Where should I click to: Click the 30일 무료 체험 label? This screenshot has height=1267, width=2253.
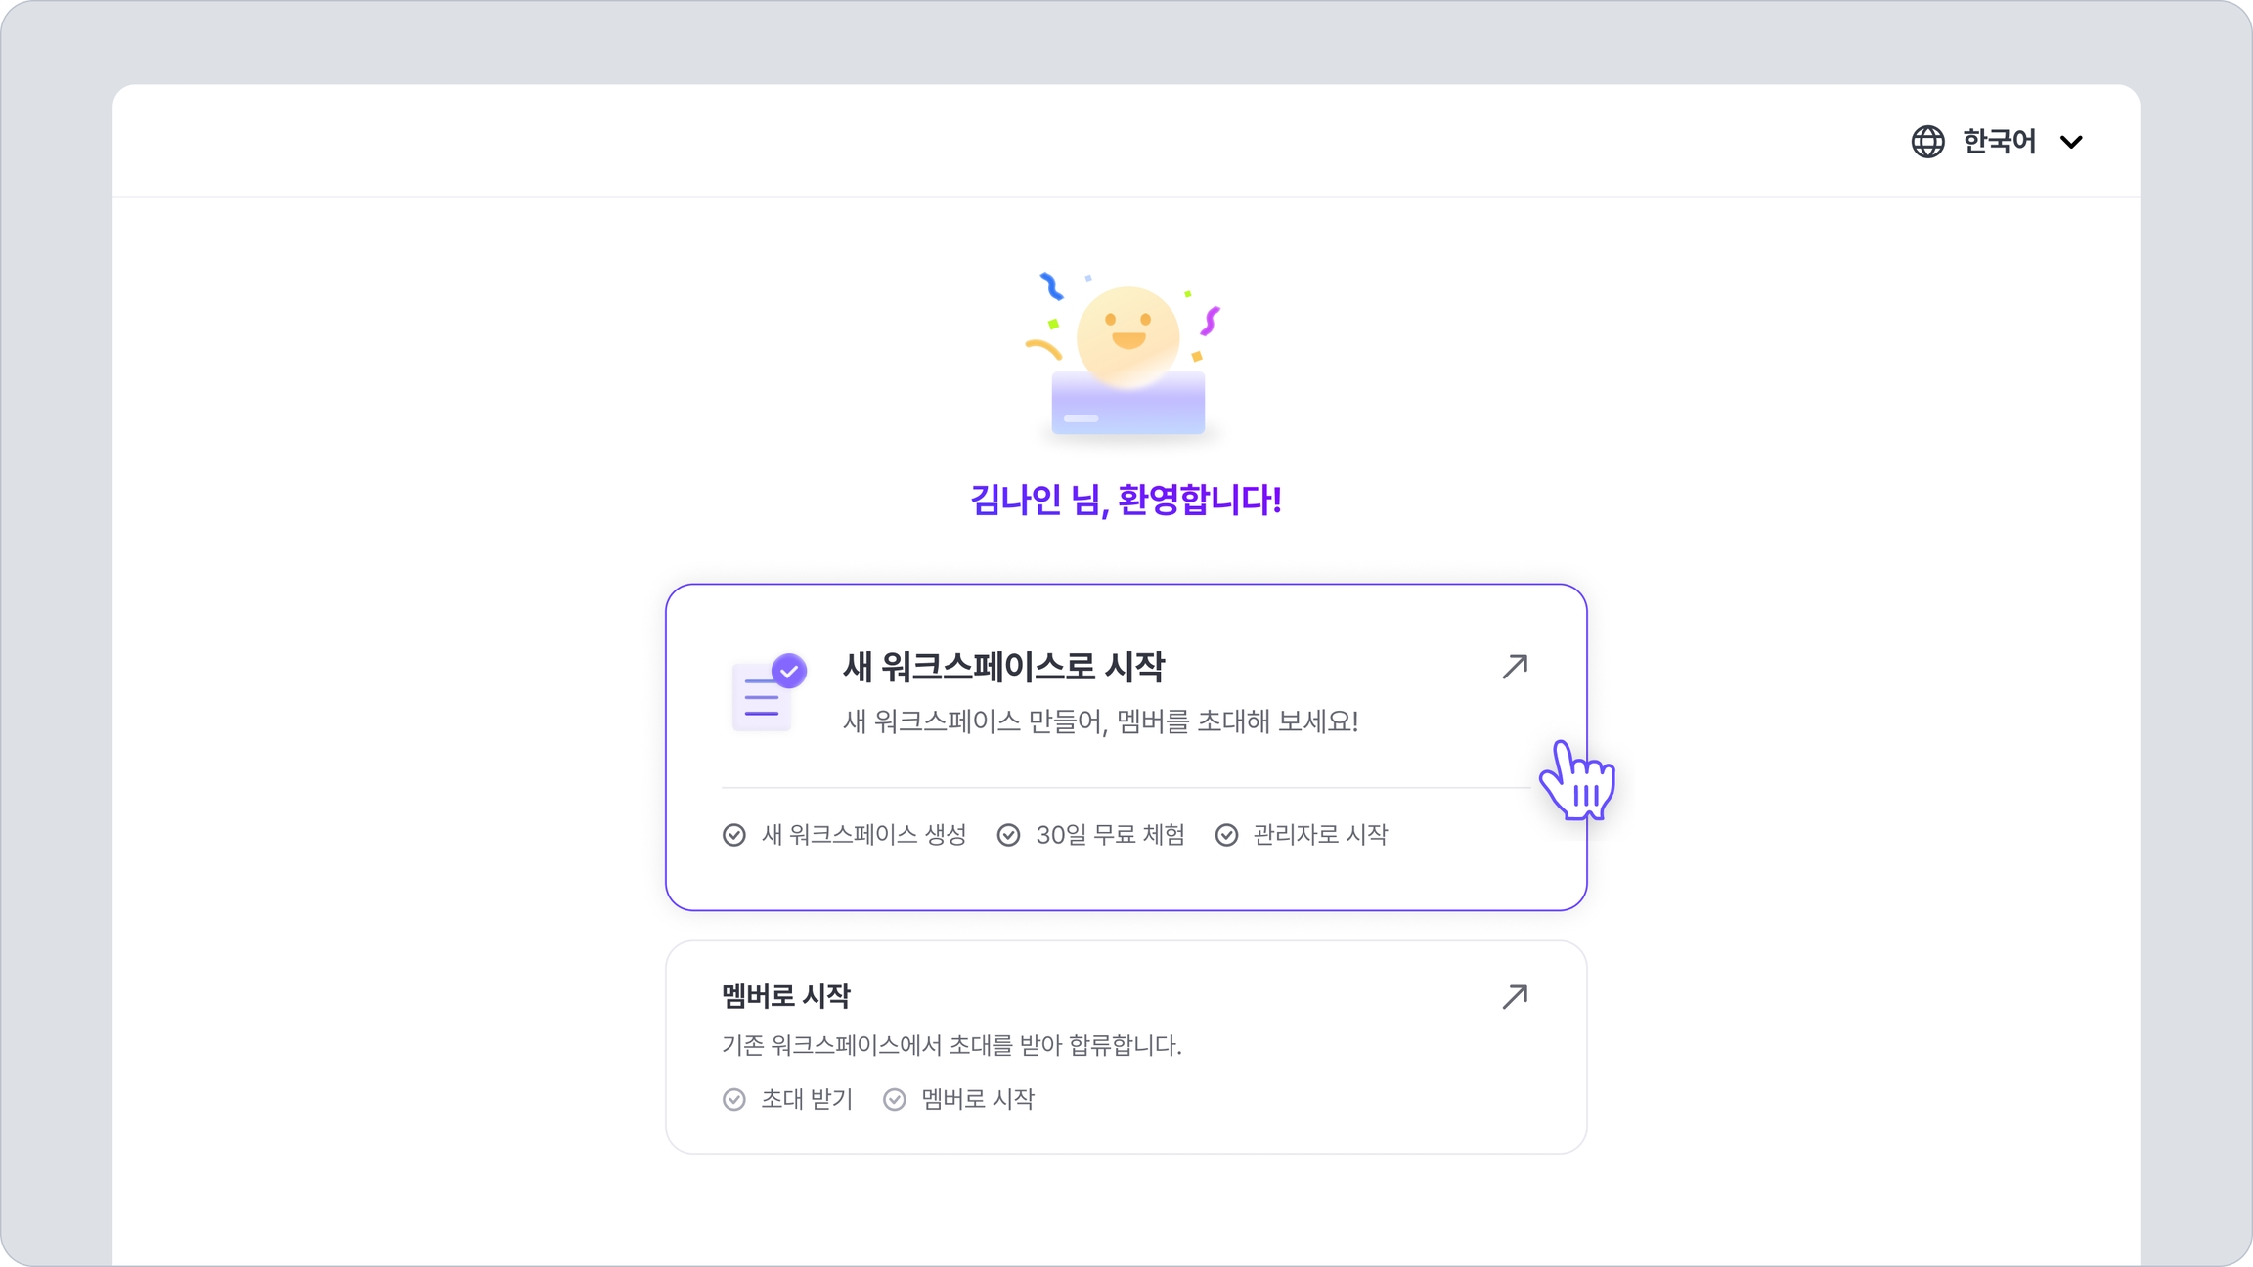[1110, 835]
